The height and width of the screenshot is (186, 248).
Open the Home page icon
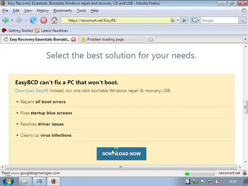(x=54, y=20)
